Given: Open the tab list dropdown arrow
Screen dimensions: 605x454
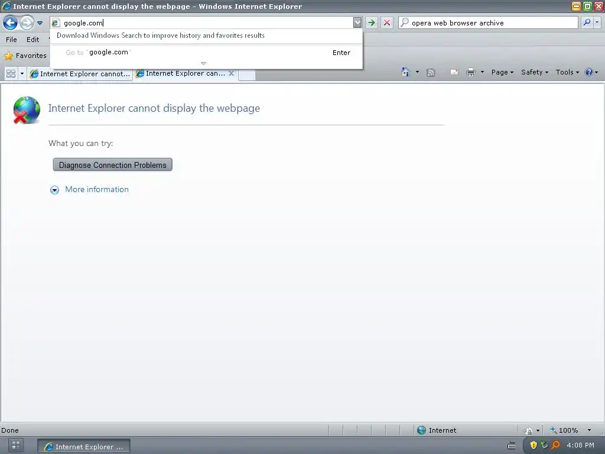Looking at the screenshot, I should click(22, 73).
